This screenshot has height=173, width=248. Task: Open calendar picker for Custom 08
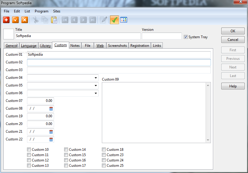tap(51, 109)
